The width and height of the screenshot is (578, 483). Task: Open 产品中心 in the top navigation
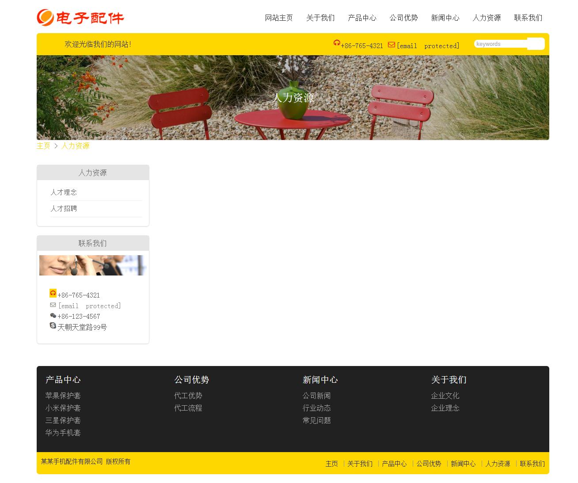pos(362,18)
